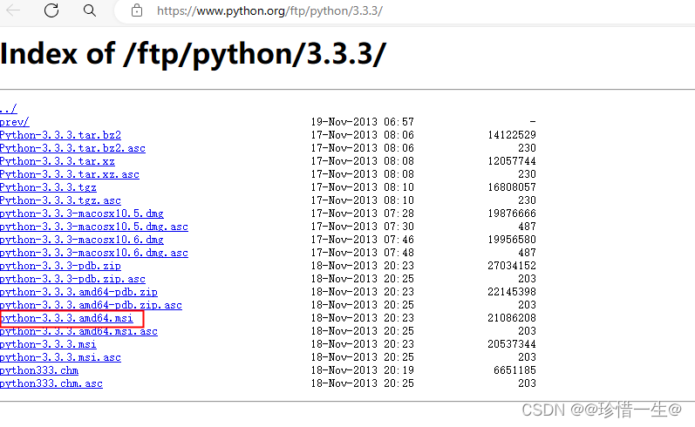695x427 pixels.
Task: Click date 17-Nov-2013 07:48
Action: tap(362, 253)
